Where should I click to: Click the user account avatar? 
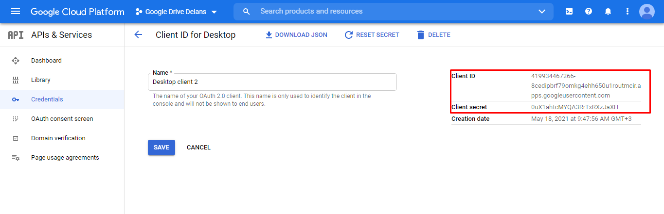pyautogui.click(x=647, y=11)
